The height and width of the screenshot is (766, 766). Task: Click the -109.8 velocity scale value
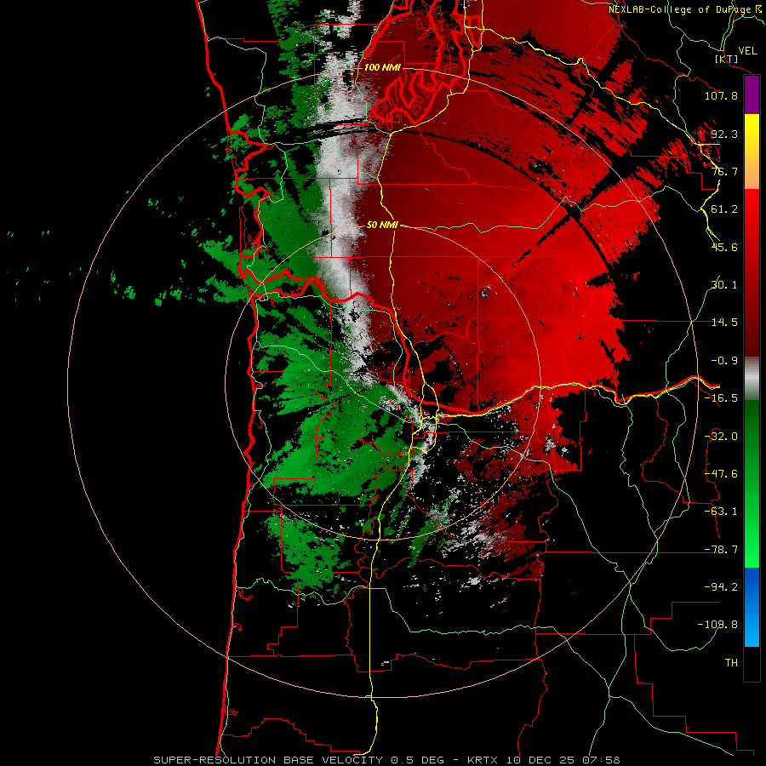pyautogui.click(x=717, y=625)
